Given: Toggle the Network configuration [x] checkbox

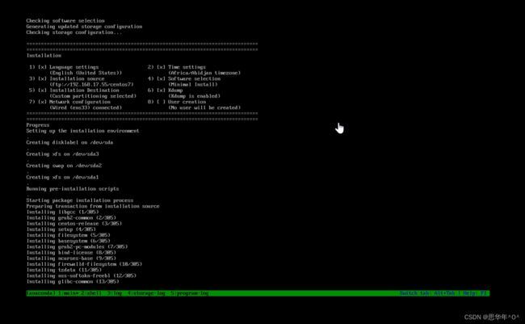Looking at the screenshot, I should (42, 102).
